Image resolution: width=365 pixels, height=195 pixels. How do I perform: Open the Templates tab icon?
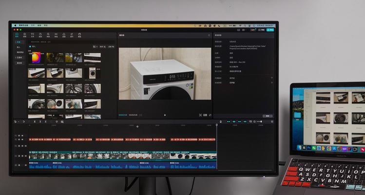coord(79,35)
